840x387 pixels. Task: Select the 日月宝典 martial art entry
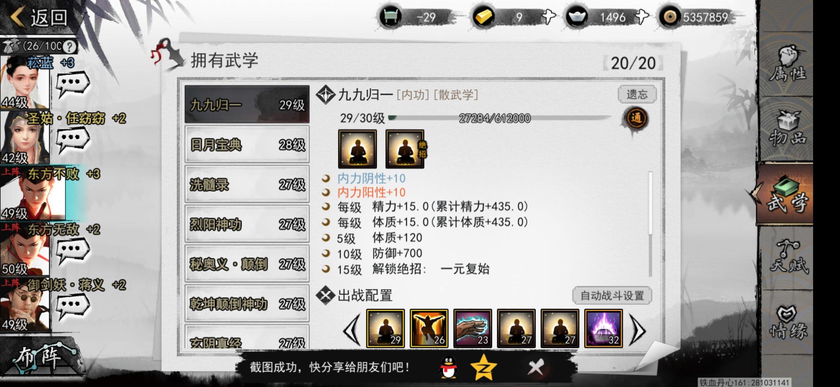[247, 144]
